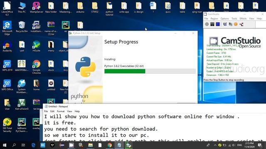
Task: Click the Python setup progress bar
Action: coord(150,71)
